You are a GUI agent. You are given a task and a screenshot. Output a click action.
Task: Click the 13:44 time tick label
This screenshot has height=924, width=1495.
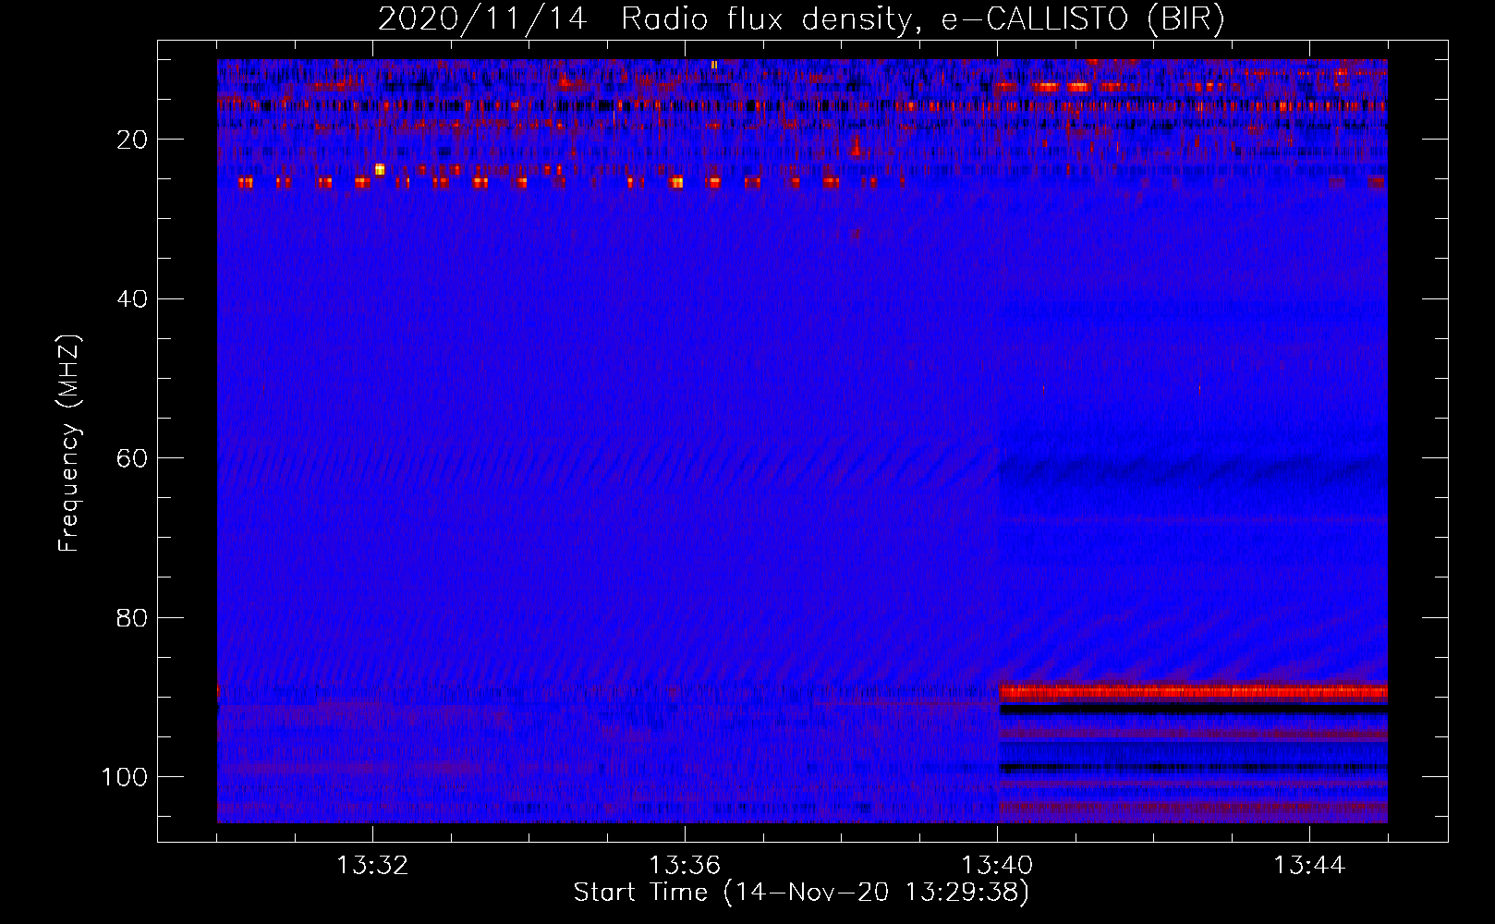pos(1309,866)
